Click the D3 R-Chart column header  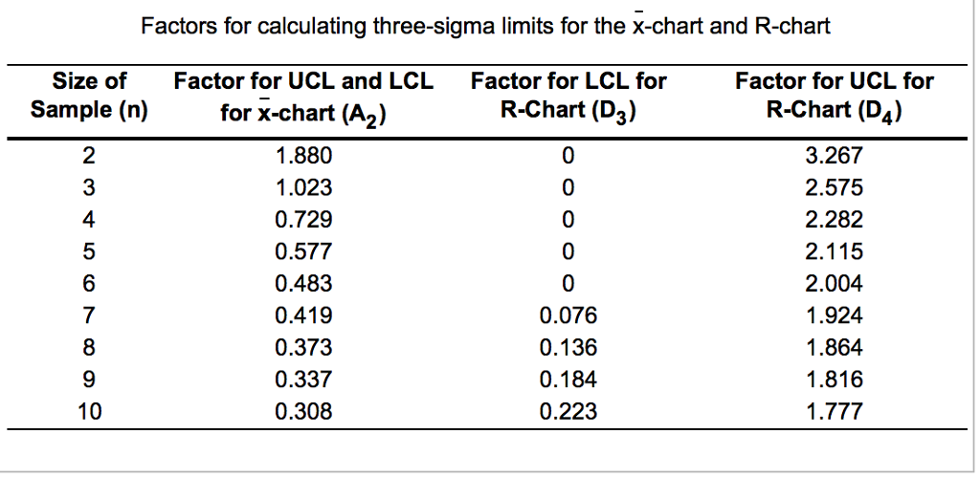pyautogui.click(x=568, y=96)
